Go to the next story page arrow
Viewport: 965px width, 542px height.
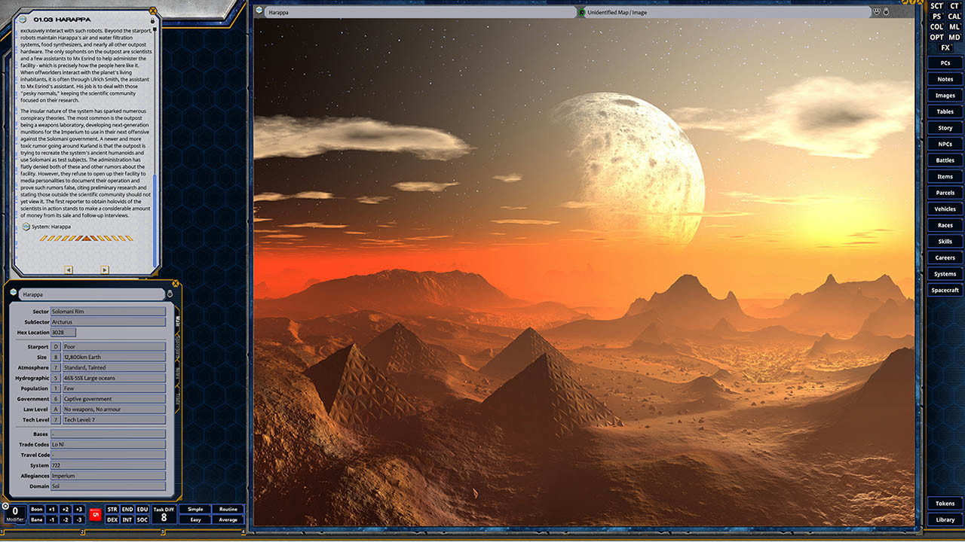tap(104, 269)
